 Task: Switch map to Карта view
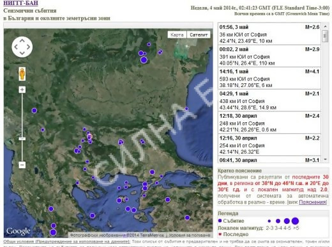(177, 35)
